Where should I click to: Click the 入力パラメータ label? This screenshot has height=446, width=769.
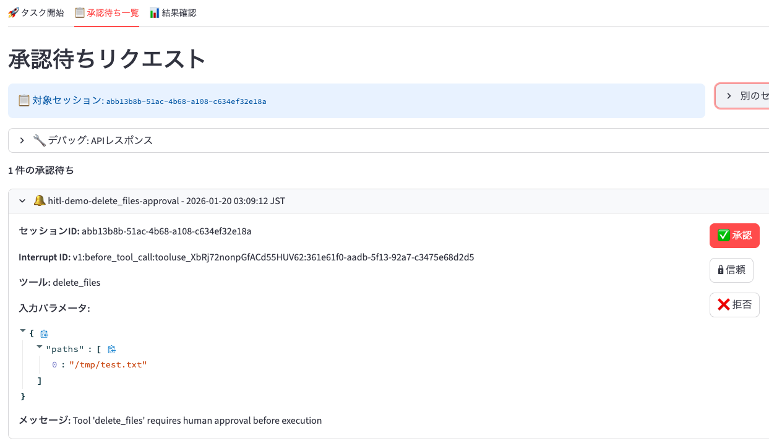tap(54, 308)
